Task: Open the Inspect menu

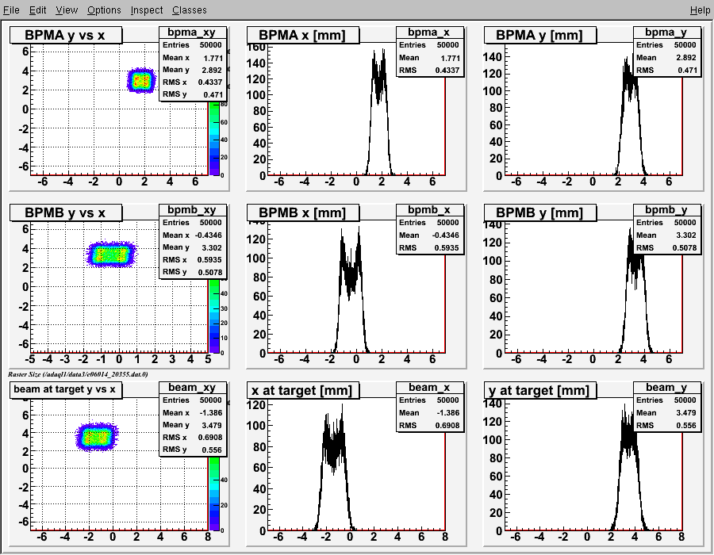Action: pyautogui.click(x=147, y=10)
